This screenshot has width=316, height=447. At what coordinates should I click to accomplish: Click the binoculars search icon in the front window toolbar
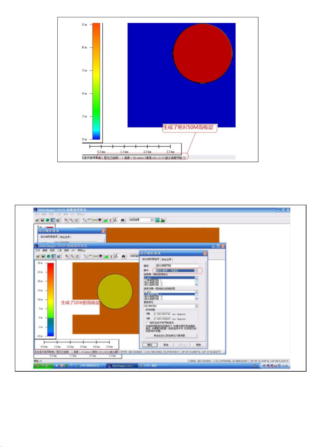[123, 256]
